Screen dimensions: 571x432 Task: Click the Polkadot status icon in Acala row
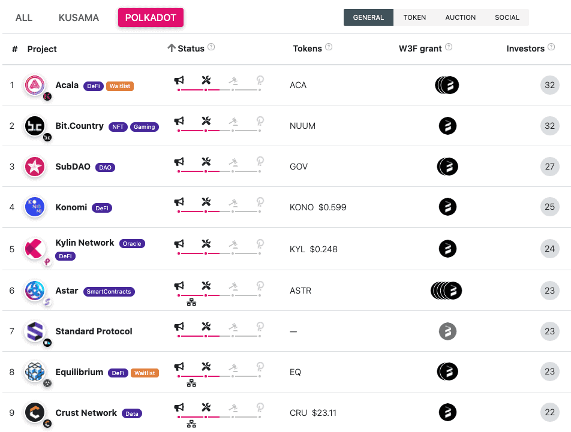click(260, 80)
